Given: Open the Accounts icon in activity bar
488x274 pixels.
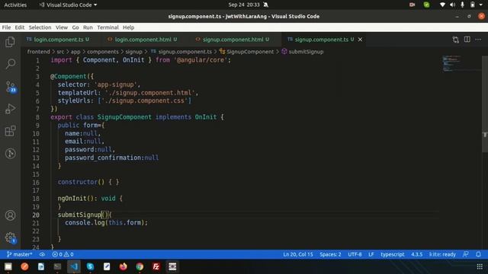Looking at the screenshot, I should [x=10, y=215].
